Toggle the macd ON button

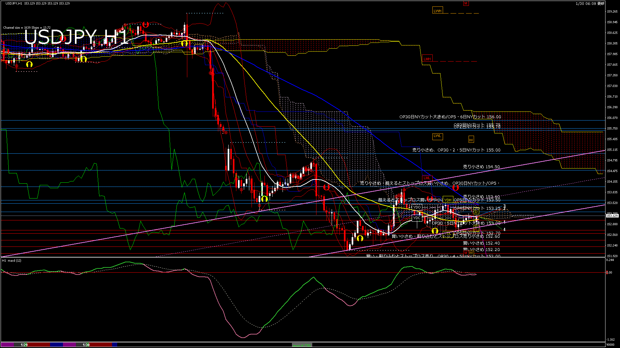pyautogui.click(x=302, y=345)
